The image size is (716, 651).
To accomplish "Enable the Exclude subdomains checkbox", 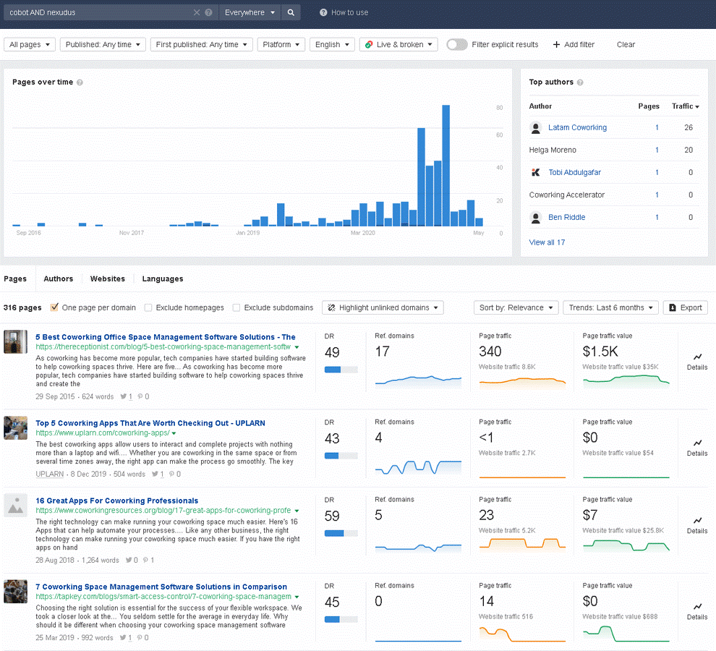I will pyautogui.click(x=236, y=307).
